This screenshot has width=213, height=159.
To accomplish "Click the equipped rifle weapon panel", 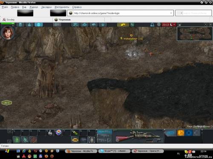I will [x=139, y=137].
